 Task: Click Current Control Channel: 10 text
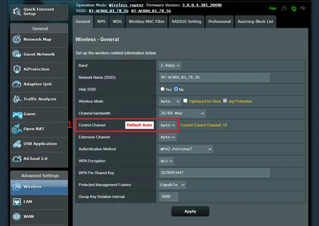[x=204, y=125]
